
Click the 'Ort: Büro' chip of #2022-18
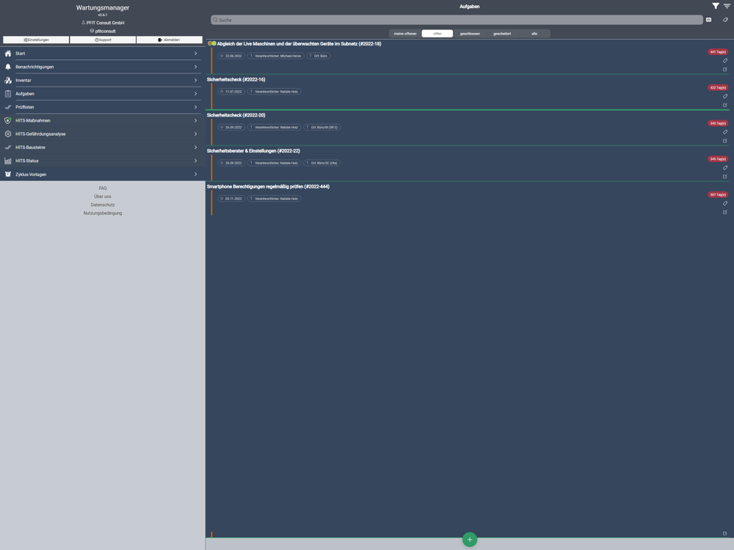click(319, 56)
